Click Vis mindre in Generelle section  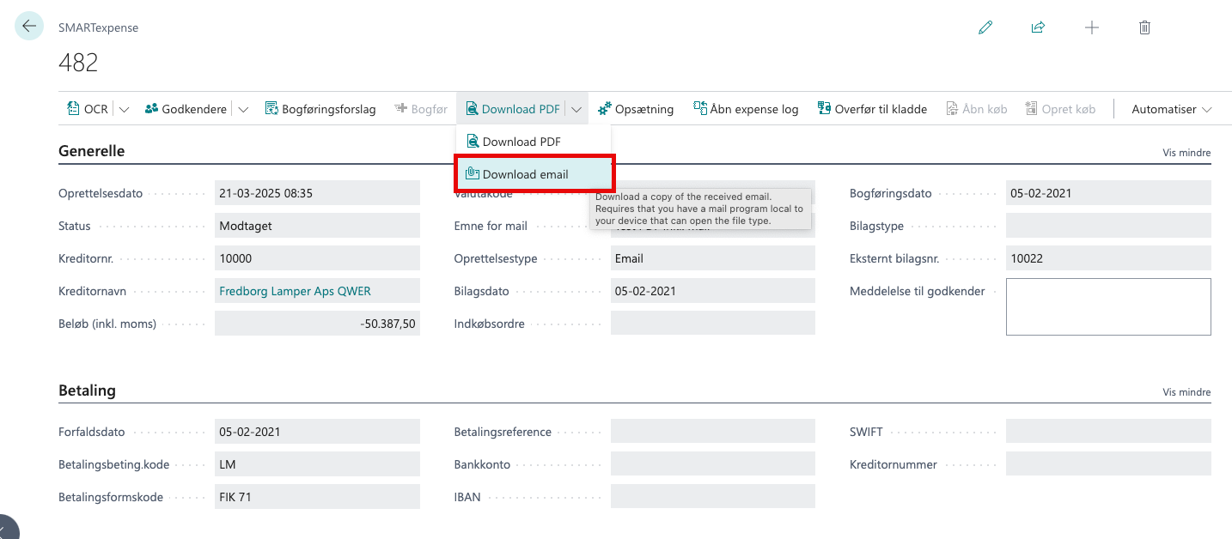(x=1186, y=153)
